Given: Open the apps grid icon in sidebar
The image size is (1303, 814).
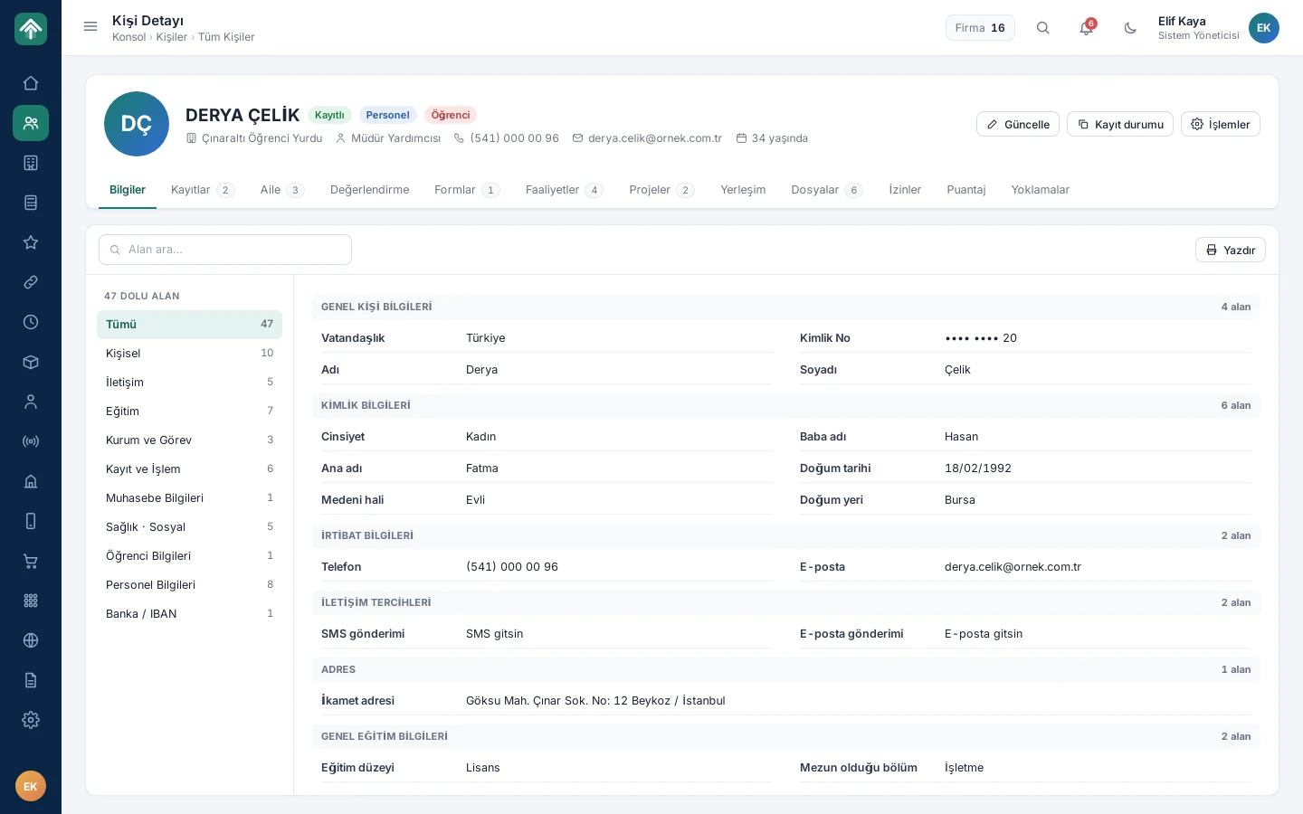Looking at the screenshot, I should tap(31, 601).
